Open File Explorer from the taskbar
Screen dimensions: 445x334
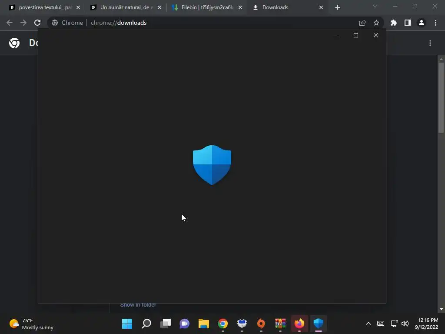(204, 324)
